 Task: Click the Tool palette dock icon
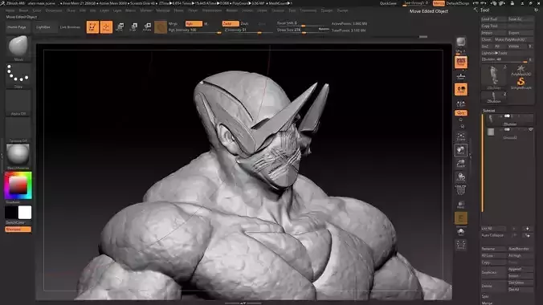(536, 10)
